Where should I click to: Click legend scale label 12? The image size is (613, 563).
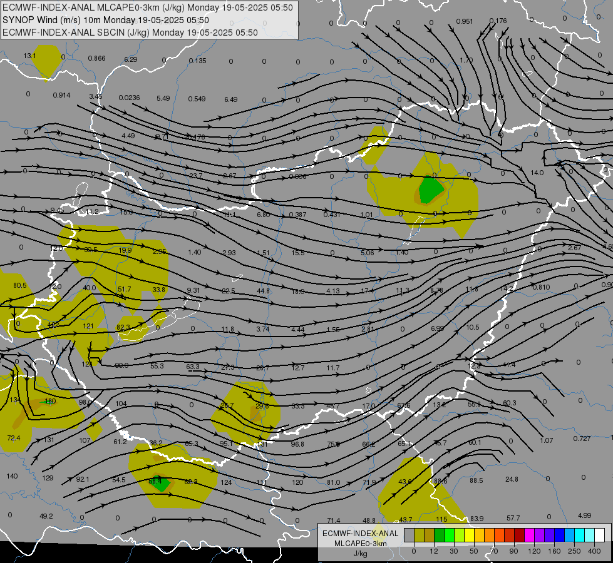coord(433,551)
